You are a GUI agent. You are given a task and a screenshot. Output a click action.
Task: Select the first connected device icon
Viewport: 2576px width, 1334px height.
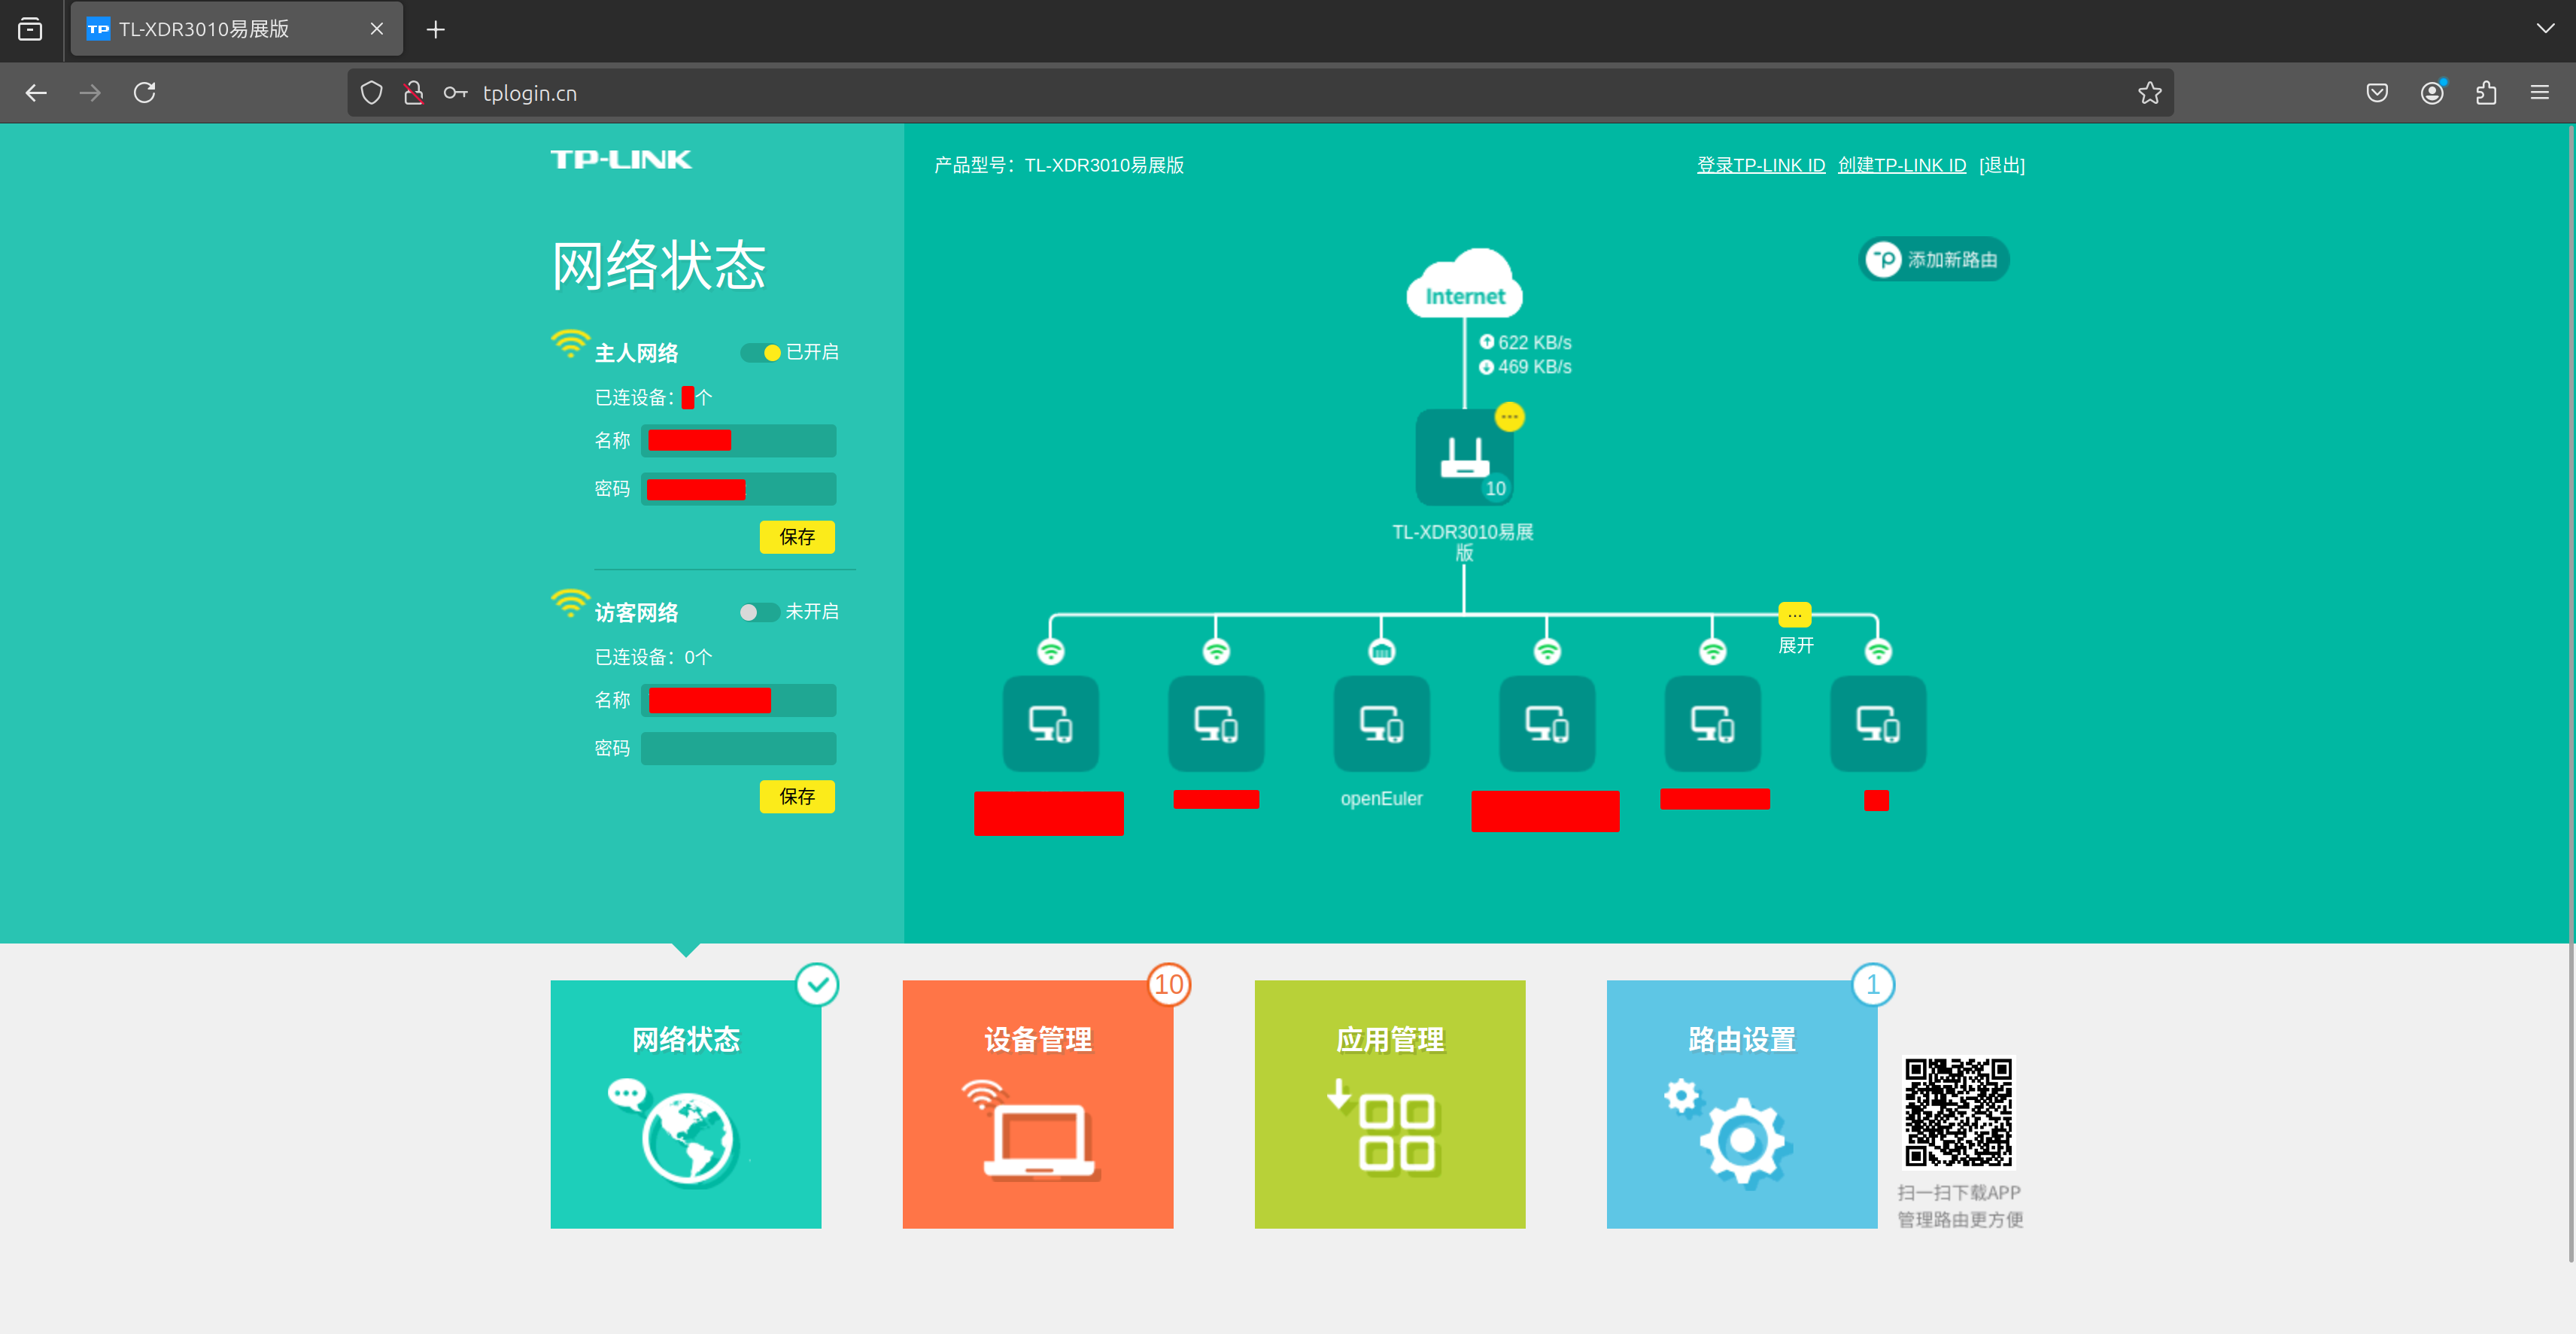point(1050,723)
